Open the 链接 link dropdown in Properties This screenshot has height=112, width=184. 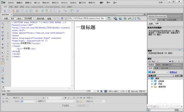pos(61,101)
